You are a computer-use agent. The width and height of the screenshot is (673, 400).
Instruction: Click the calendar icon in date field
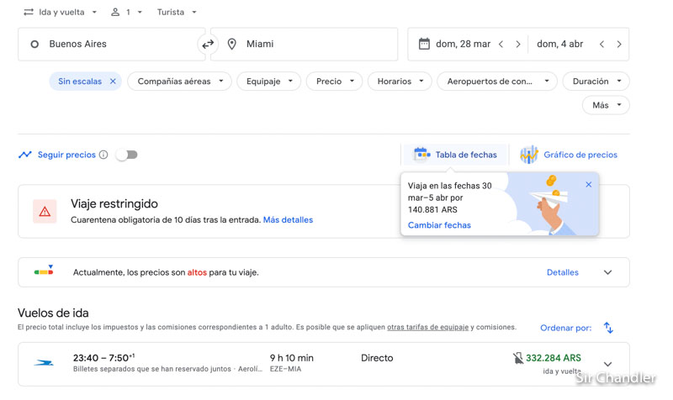point(424,44)
